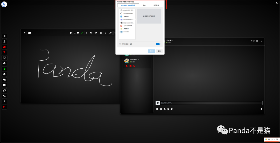This screenshot has height=143, width=280.
Task: Switch to the entire screen tab in share dialog
Action: pos(156,5)
